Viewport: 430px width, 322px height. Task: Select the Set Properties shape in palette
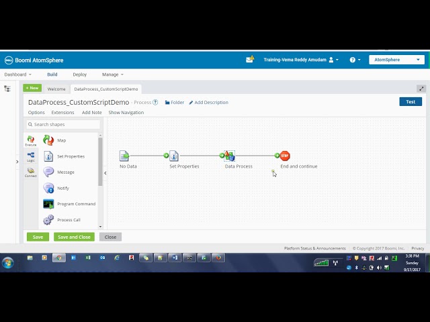(64, 156)
